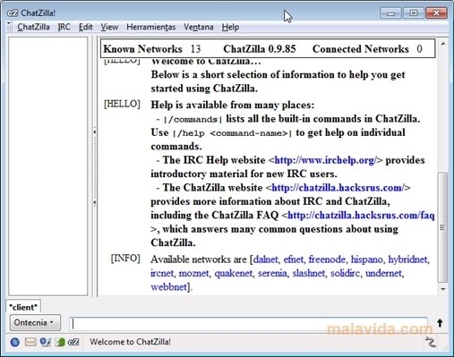Viewport: 454px width, 357px height.
Task: Open the Herramientas menu
Action: pos(151,27)
